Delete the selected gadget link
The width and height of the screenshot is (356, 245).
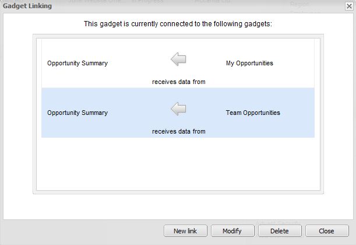279,231
